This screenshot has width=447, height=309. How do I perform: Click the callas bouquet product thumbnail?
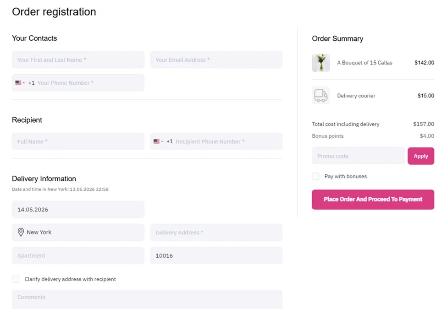(x=321, y=63)
